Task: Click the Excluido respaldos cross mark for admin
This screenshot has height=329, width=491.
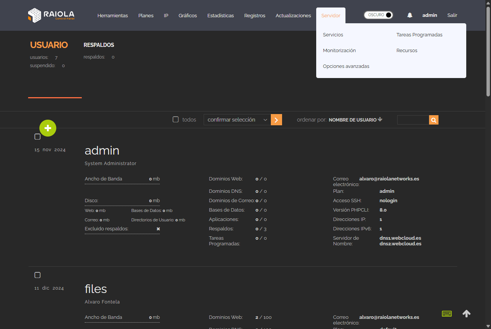Action: (x=158, y=229)
